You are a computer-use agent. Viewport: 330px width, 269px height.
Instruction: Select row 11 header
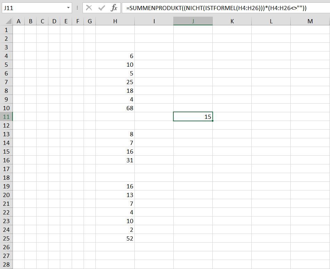coord(6,117)
